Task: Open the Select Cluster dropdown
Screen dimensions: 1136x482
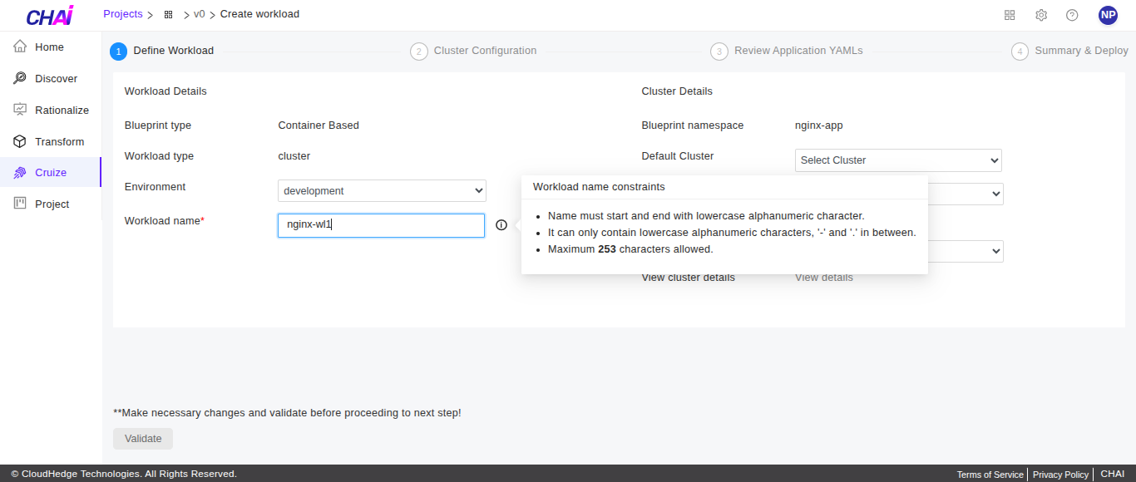Action: pyautogui.click(x=898, y=160)
